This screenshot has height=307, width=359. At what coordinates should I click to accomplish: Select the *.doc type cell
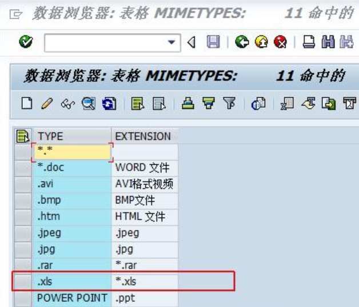click(x=73, y=168)
